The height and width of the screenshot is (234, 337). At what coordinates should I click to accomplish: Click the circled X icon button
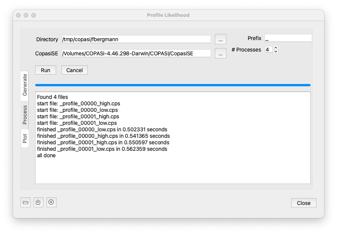click(x=51, y=203)
